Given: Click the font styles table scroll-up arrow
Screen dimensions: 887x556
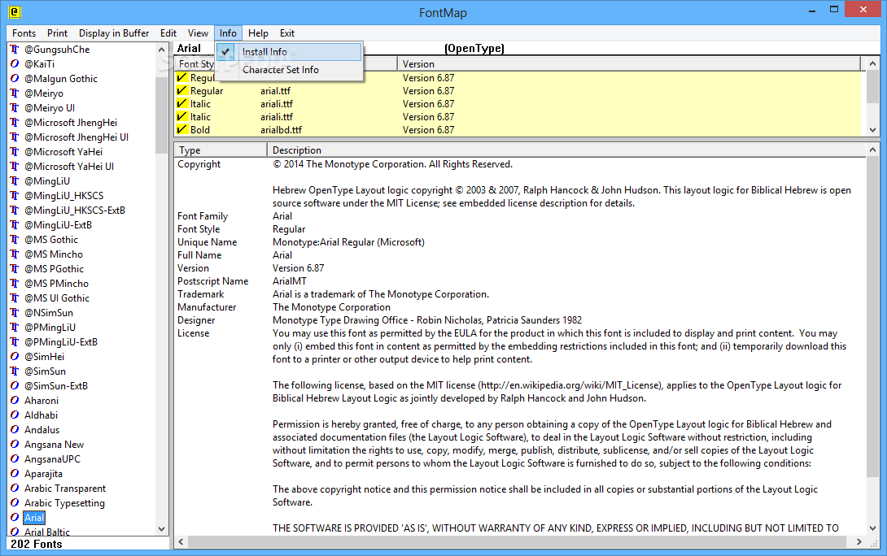Looking at the screenshot, I should coord(873,63).
